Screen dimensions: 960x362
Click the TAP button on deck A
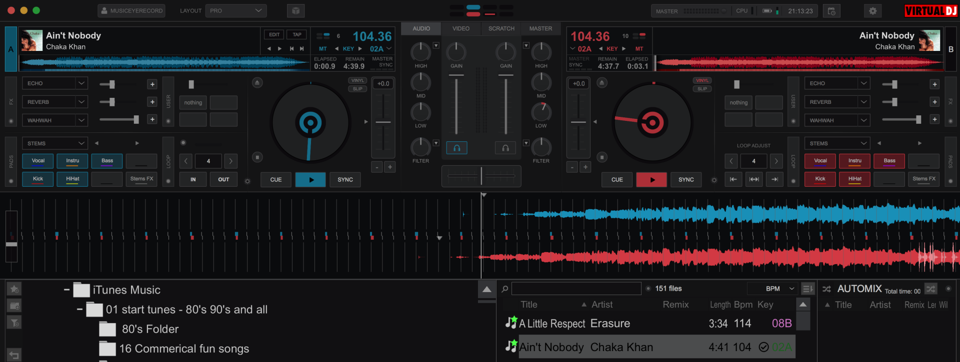click(x=297, y=34)
